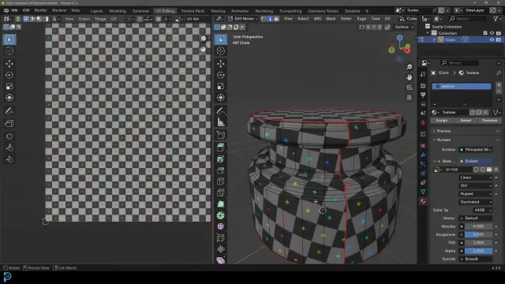Viewport: 505px width, 284px height.
Task: Open the Options dropdown in viewport header
Action: [x=404, y=28]
